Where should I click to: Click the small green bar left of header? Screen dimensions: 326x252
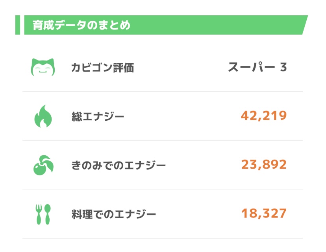[x=18, y=25]
